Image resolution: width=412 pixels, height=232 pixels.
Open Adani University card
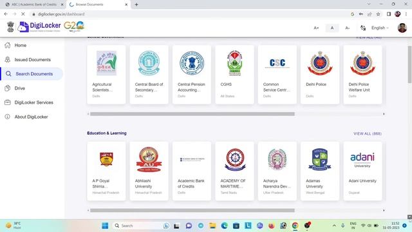pos(362,171)
